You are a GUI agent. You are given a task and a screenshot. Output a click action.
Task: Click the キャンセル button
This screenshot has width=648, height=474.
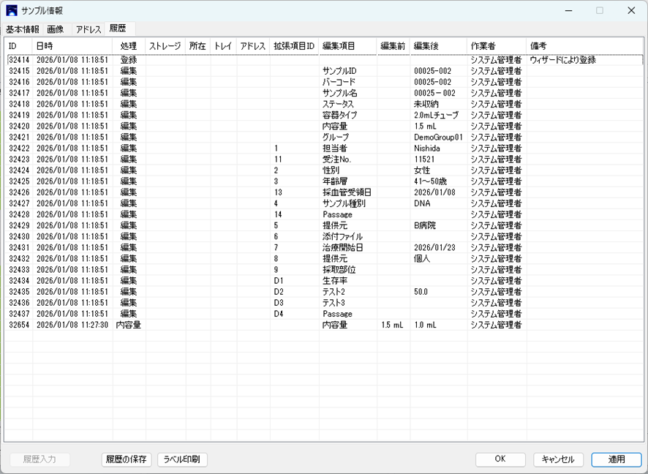click(x=558, y=459)
